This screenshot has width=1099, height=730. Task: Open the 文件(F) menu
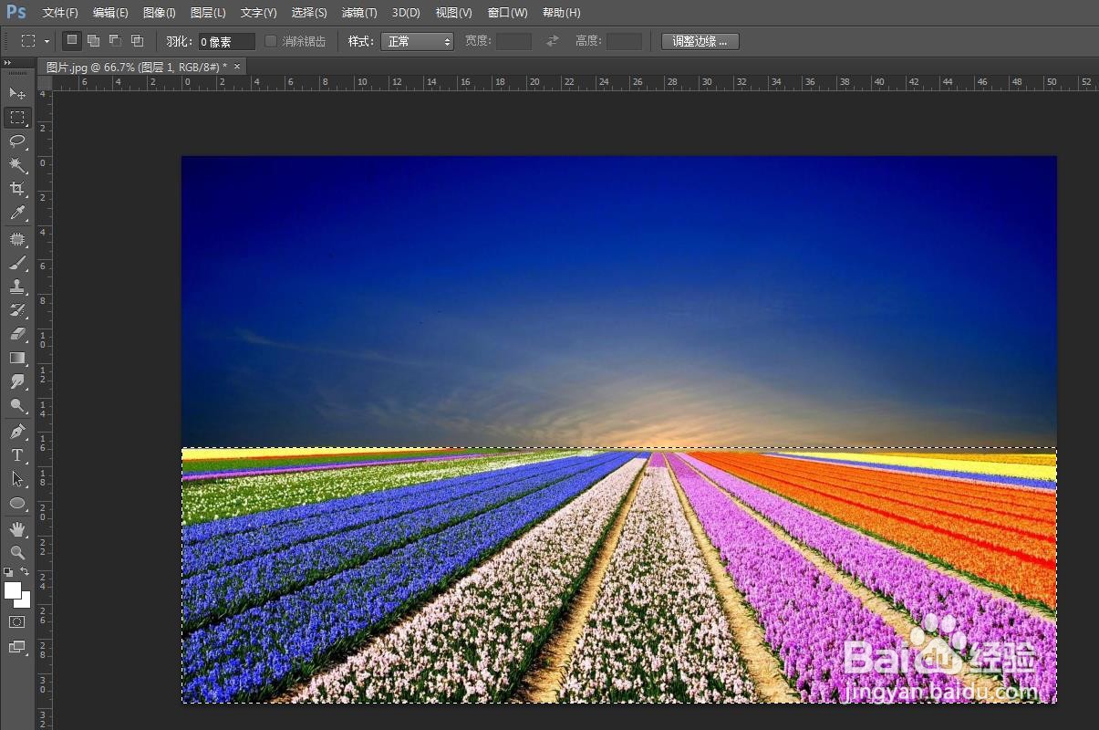60,13
